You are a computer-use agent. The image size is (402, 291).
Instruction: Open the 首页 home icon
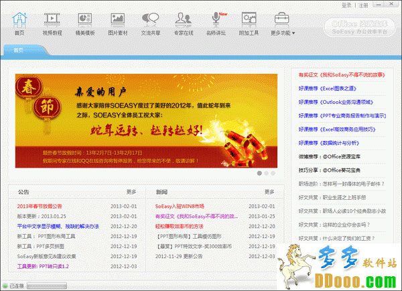tap(19, 21)
